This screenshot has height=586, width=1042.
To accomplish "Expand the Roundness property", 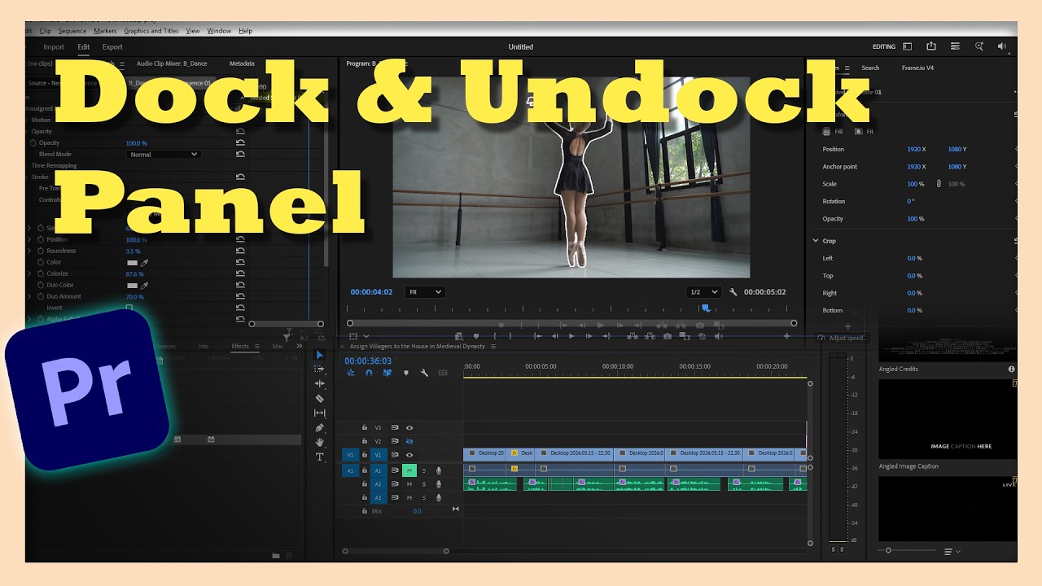I will pyautogui.click(x=29, y=251).
